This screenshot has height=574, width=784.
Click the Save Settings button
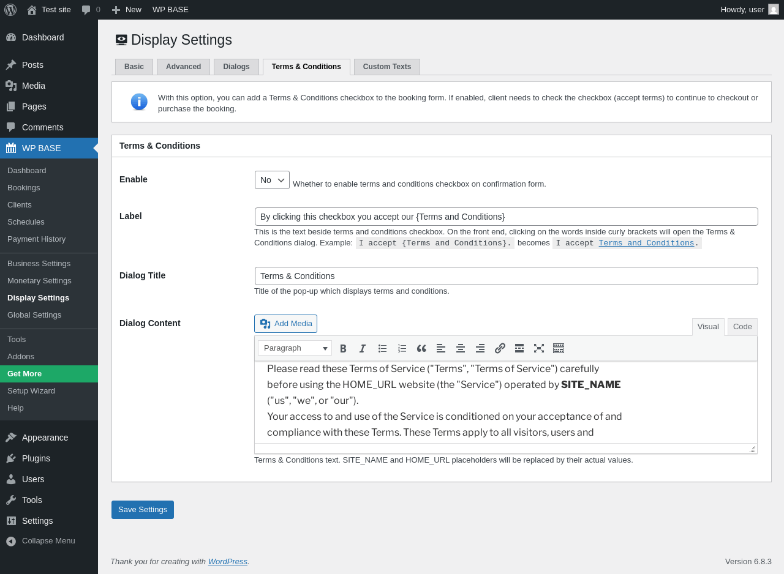point(143,510)
